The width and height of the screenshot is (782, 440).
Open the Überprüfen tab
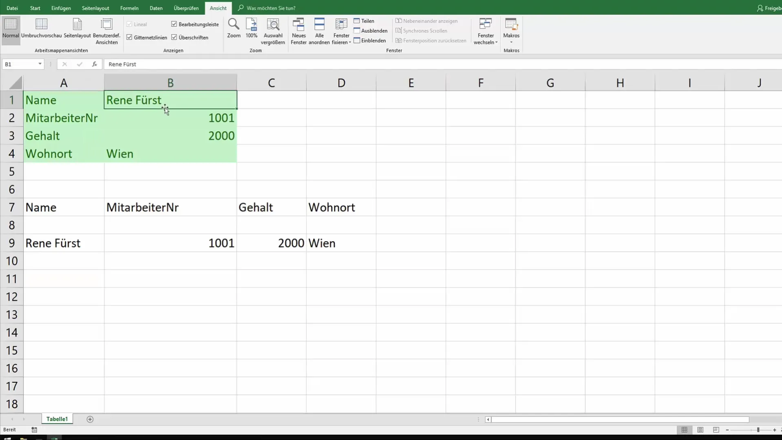(186, 8)
